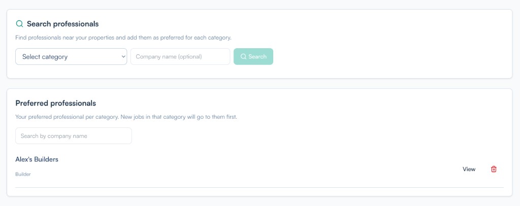The image size is (520, 206).
Task: Select the Alex's Builders company name
Action: coord(37,159)
